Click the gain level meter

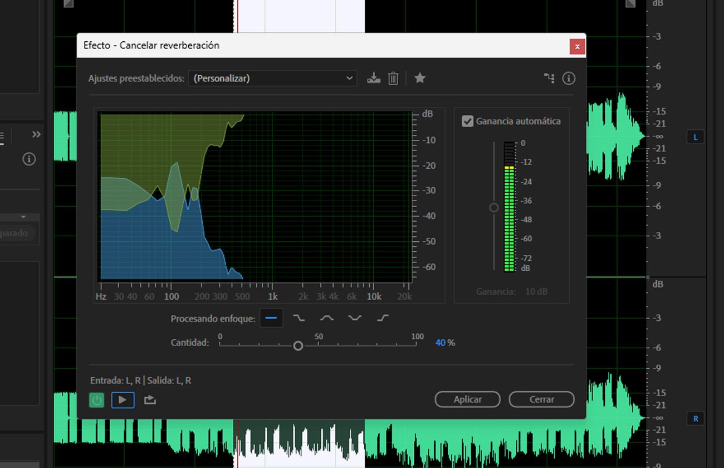click(509, 207)
